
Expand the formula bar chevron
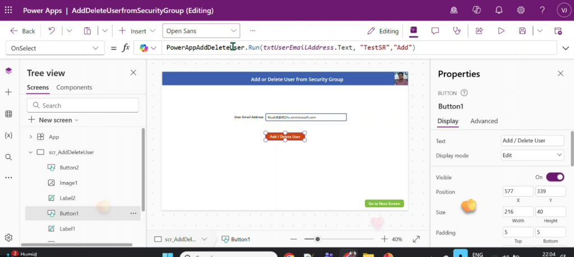pos(566,48)
